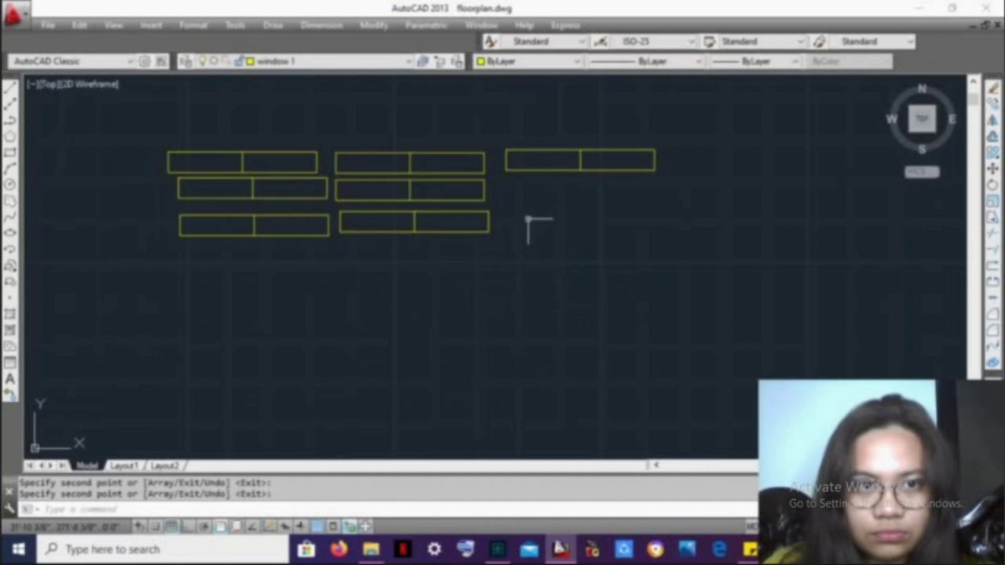Open Firefox from the taskbar
1005x565 pixels.
tap(338, 549)
